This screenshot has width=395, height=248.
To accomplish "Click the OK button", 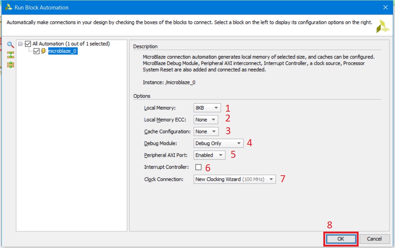I will click(x=340, y=239).
